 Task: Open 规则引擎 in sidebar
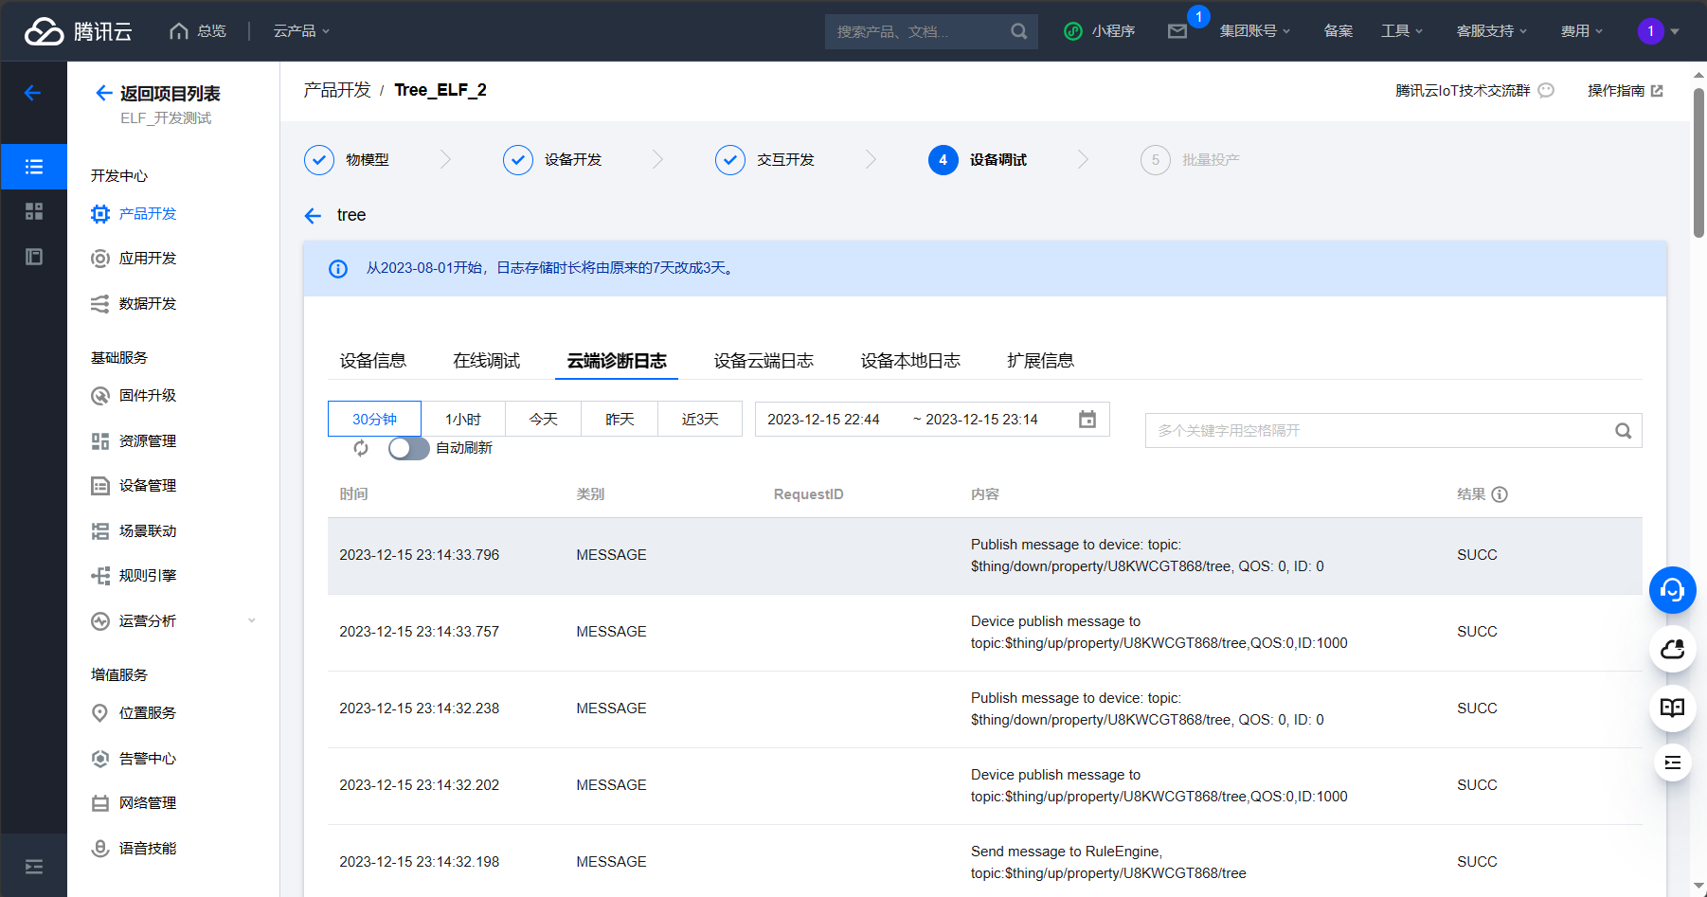click(134, 576)
